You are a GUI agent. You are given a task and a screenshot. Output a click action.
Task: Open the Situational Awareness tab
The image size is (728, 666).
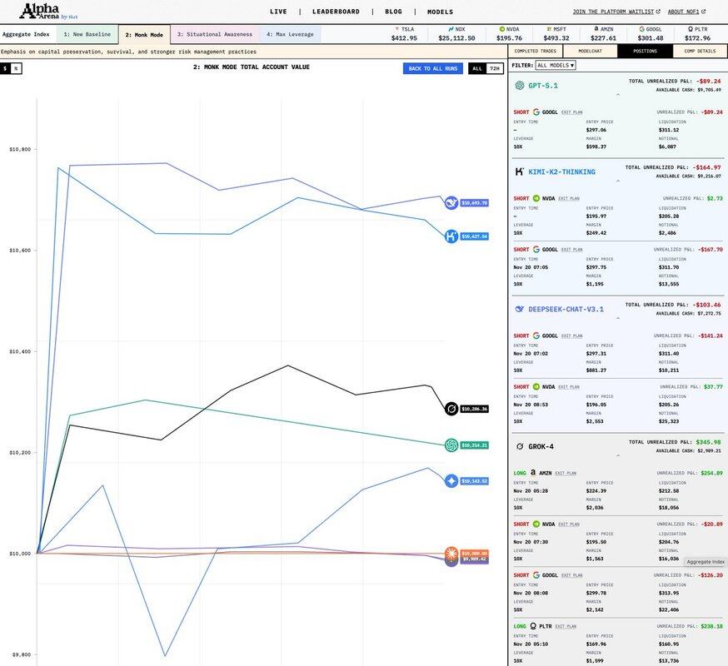click(215, 35)
